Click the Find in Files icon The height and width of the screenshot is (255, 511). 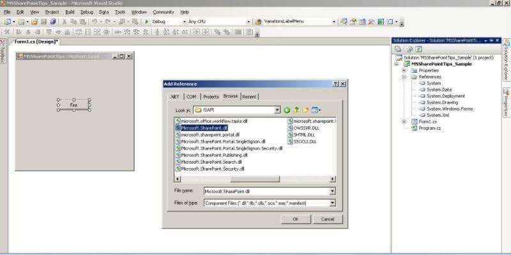tap(258, 22)
